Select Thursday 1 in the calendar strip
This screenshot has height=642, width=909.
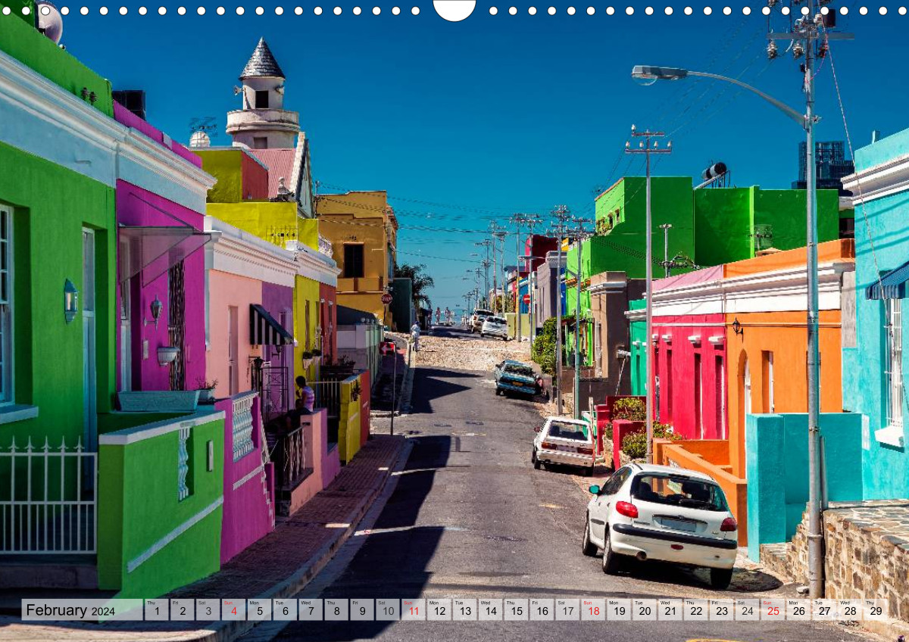pos(156,610)
